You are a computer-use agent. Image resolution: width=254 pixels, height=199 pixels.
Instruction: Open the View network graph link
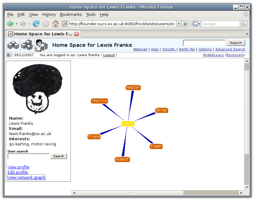coord(26,177)
